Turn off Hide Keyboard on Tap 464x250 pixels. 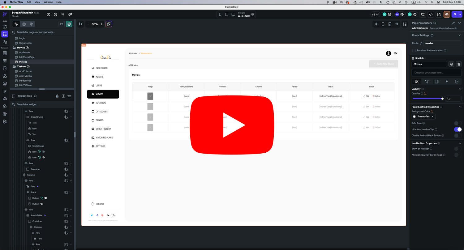458,129
